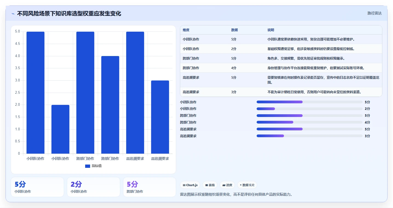Click the 高追溯要求 bar reaching 3.0

[x=160, y=117]
